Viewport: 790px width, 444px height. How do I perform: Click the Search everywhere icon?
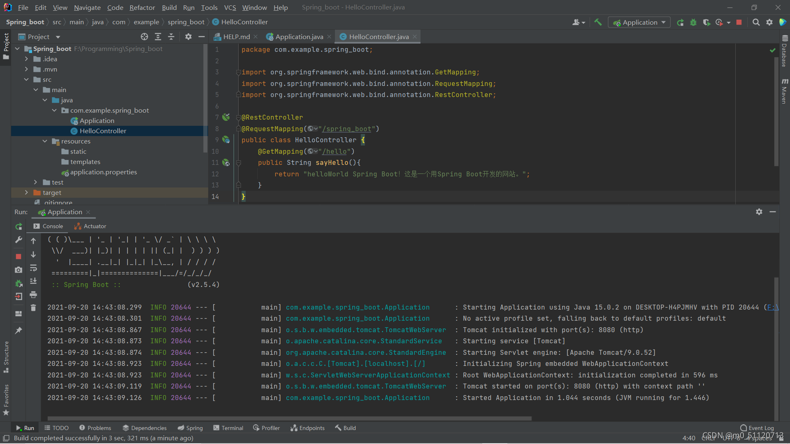[756, 22]
